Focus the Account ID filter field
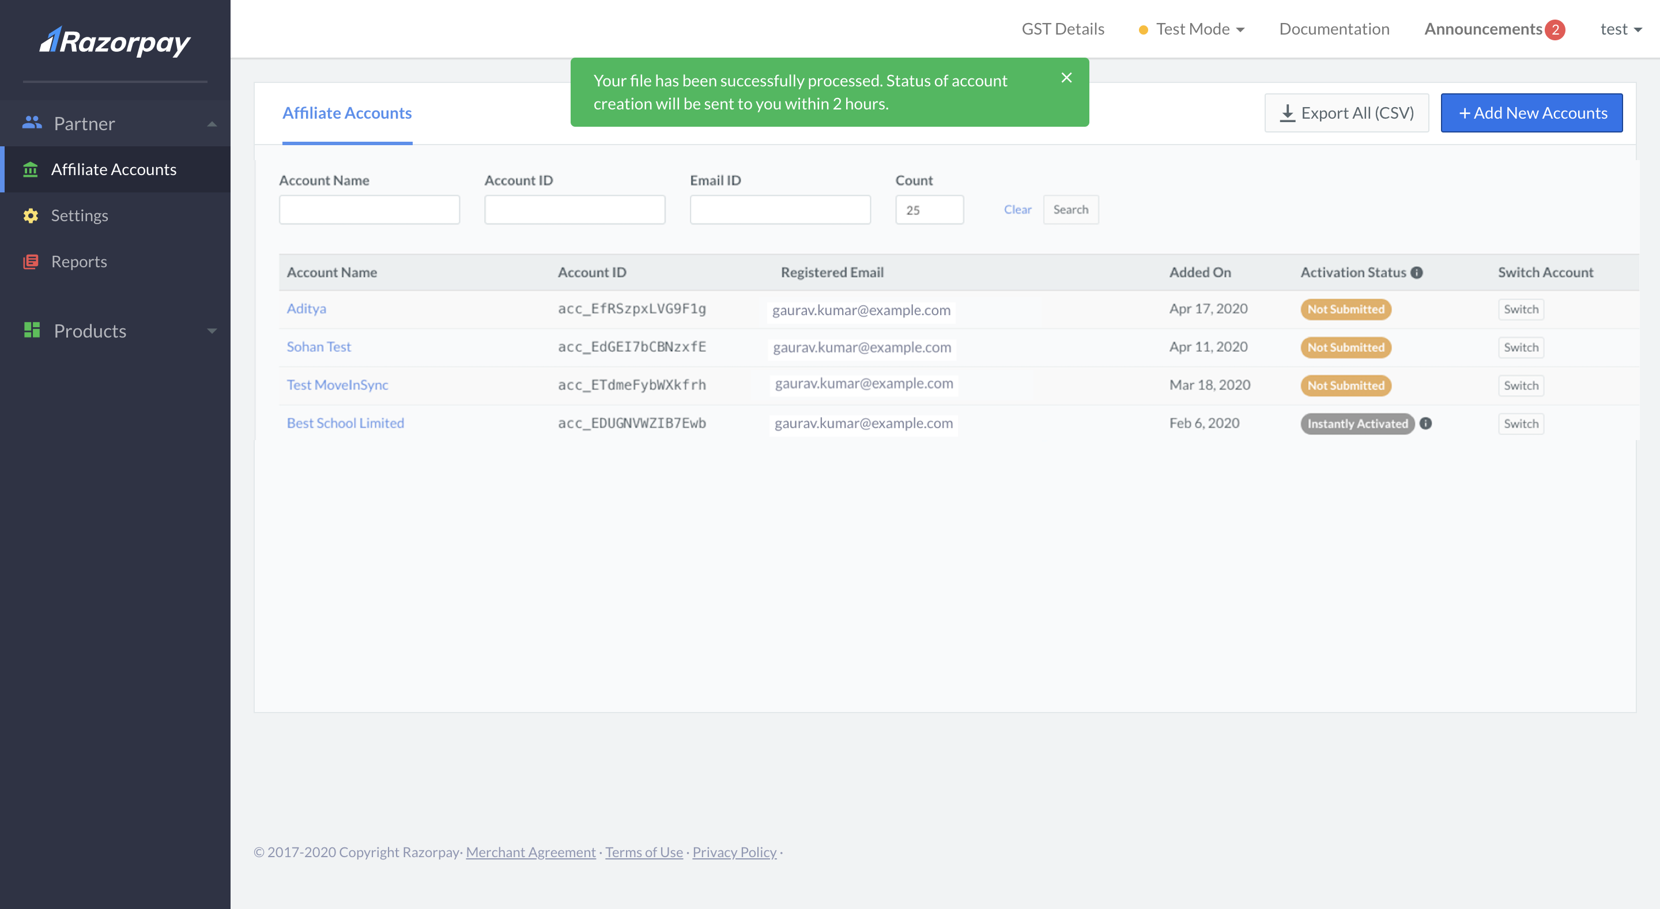Image resolution: width=1660 pixels, height=909 pixels. point(575,209)
